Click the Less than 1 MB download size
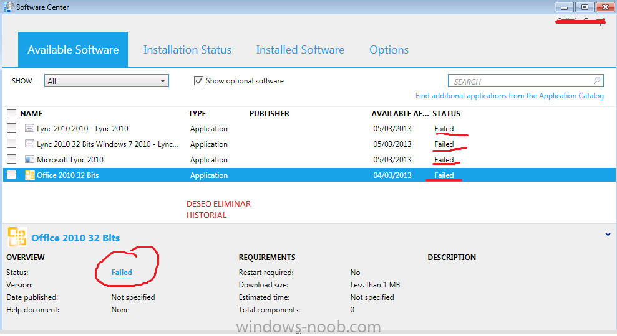Image resolution: width=617 pixels, height=336 pixels. (375, 285)
